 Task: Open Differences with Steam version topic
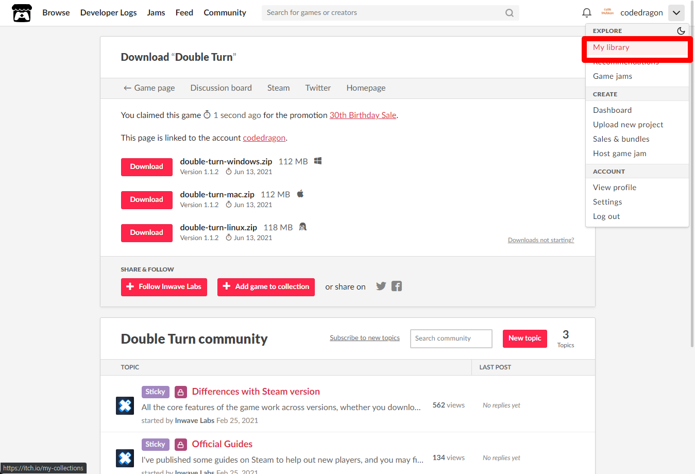[x=256, y=392]
